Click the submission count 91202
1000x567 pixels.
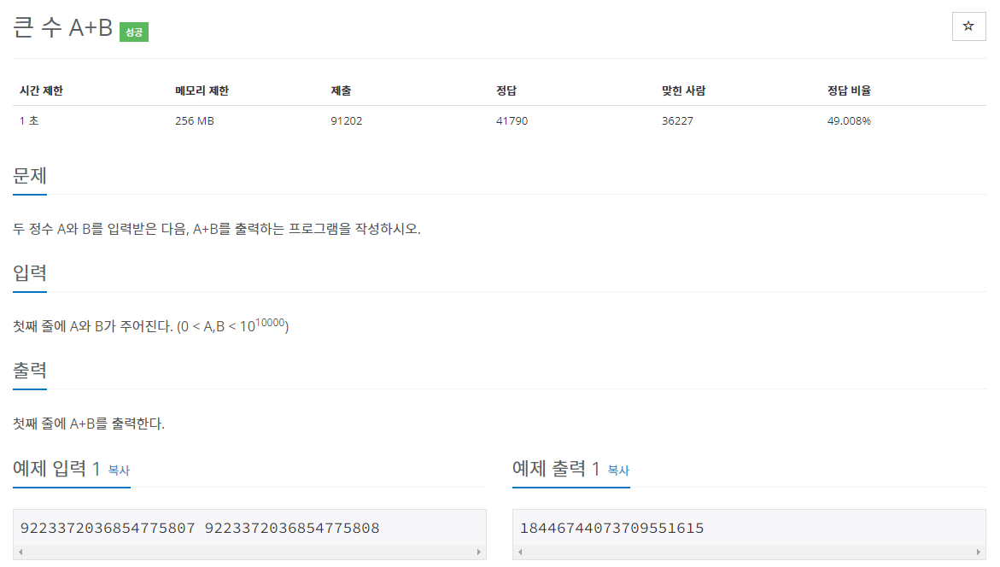347,120
